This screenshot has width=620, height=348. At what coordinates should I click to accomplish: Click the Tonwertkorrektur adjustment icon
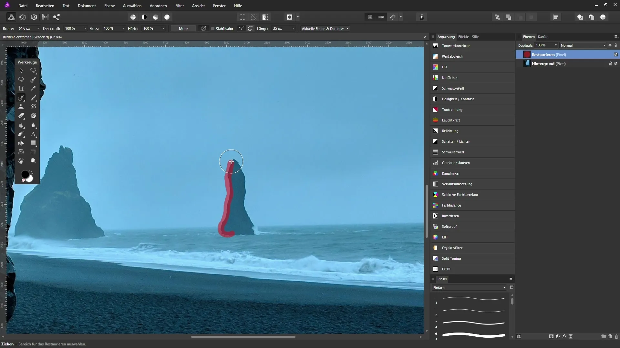click(x=435, y=46)
